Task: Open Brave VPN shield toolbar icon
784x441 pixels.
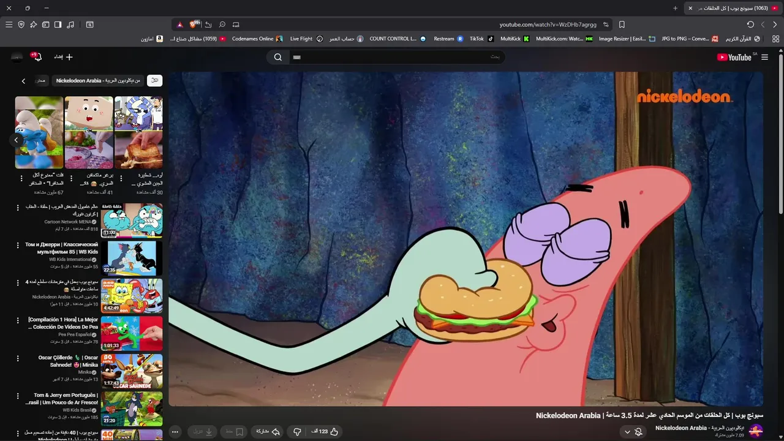Action: (x=21, y=24)
